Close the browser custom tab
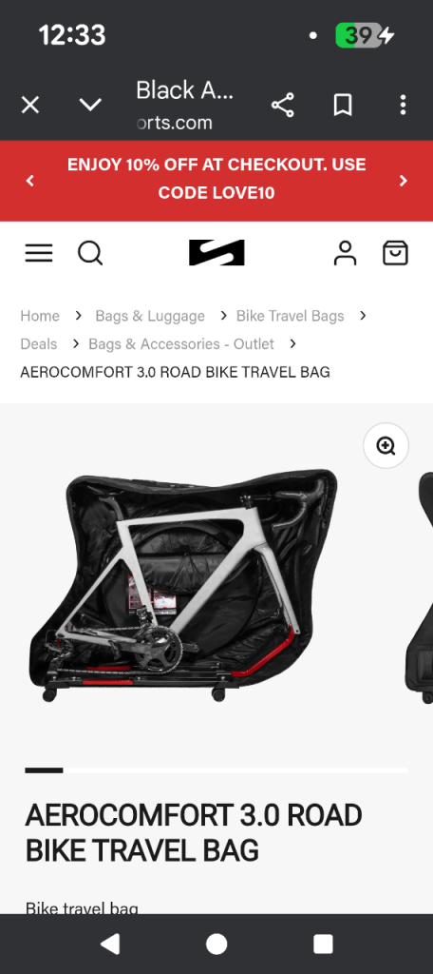 click(x=29, y=105)
